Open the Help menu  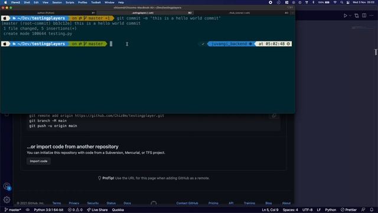click(121, 2)
